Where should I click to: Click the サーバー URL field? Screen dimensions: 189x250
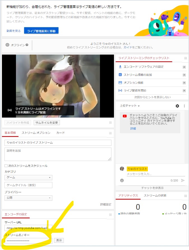(x=28, y=228)
